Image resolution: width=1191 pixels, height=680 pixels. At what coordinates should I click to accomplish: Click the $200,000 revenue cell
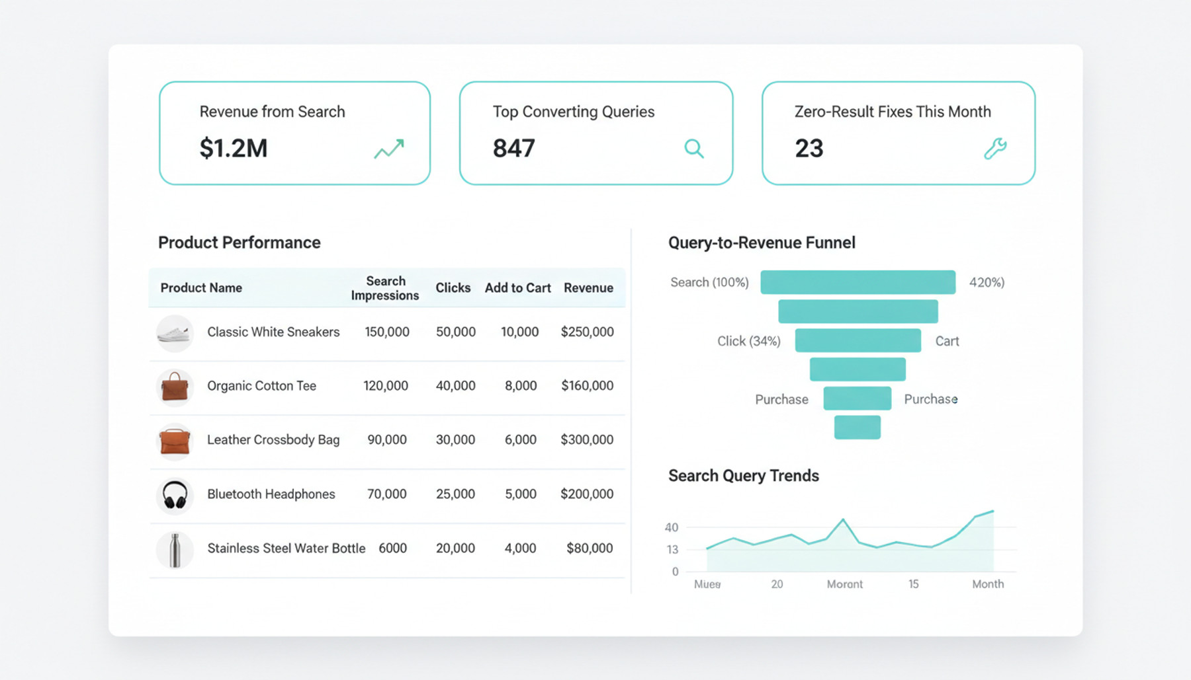(x=587, y=494)
